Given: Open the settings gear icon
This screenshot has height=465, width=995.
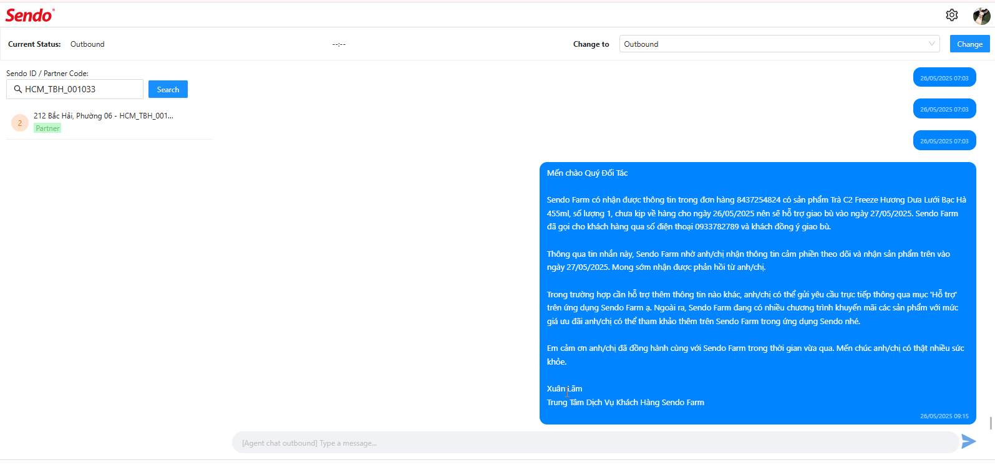Looking at the screenshot, I should [x=952, y=15].
